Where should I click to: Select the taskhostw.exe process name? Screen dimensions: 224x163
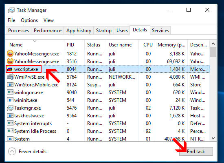(29, 116)
